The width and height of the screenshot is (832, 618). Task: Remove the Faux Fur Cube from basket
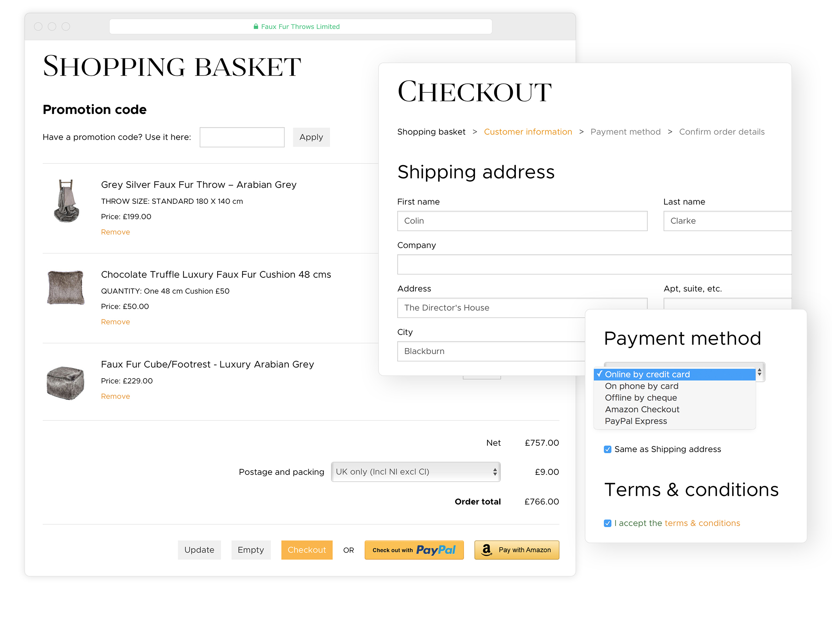[115, 396]
